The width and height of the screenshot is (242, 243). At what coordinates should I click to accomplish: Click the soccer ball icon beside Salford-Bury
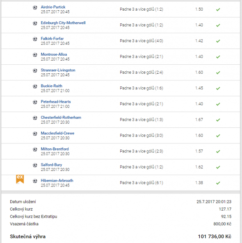[x=35, y=165]
